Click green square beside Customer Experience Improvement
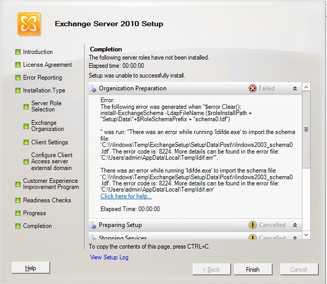The image size is (327, 284). point(18,184)
